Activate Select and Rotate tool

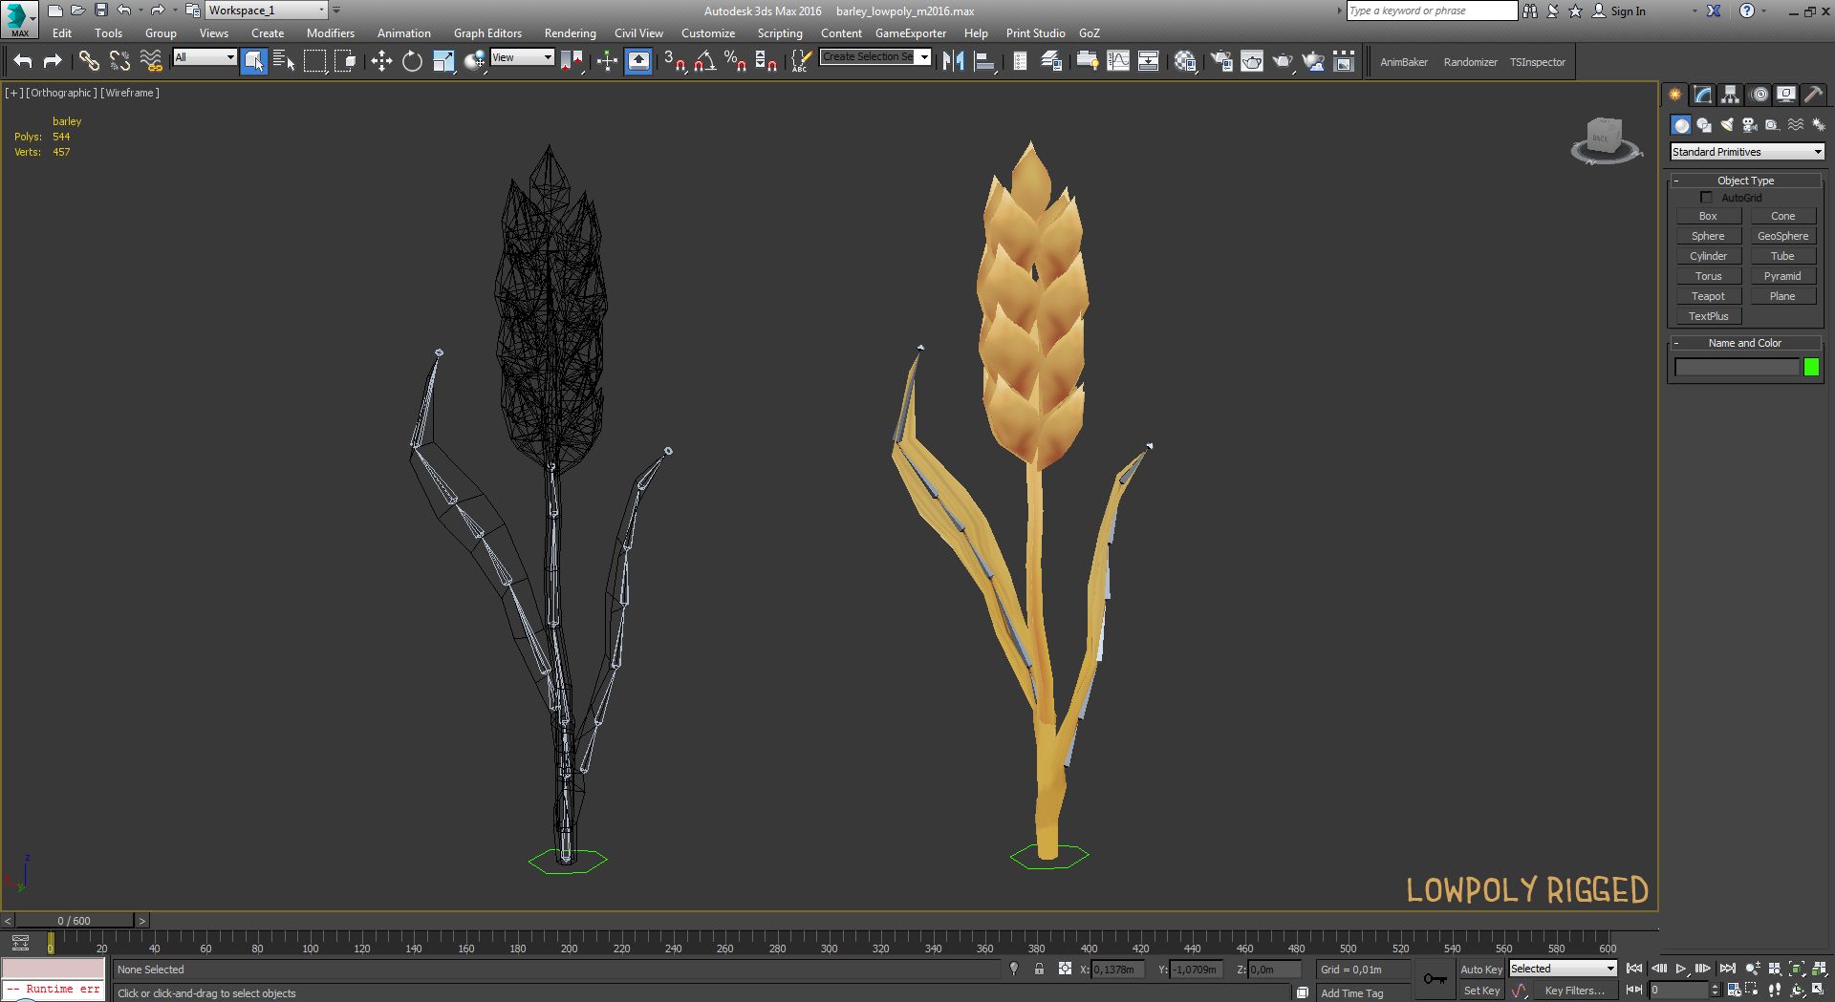point(412,61)
